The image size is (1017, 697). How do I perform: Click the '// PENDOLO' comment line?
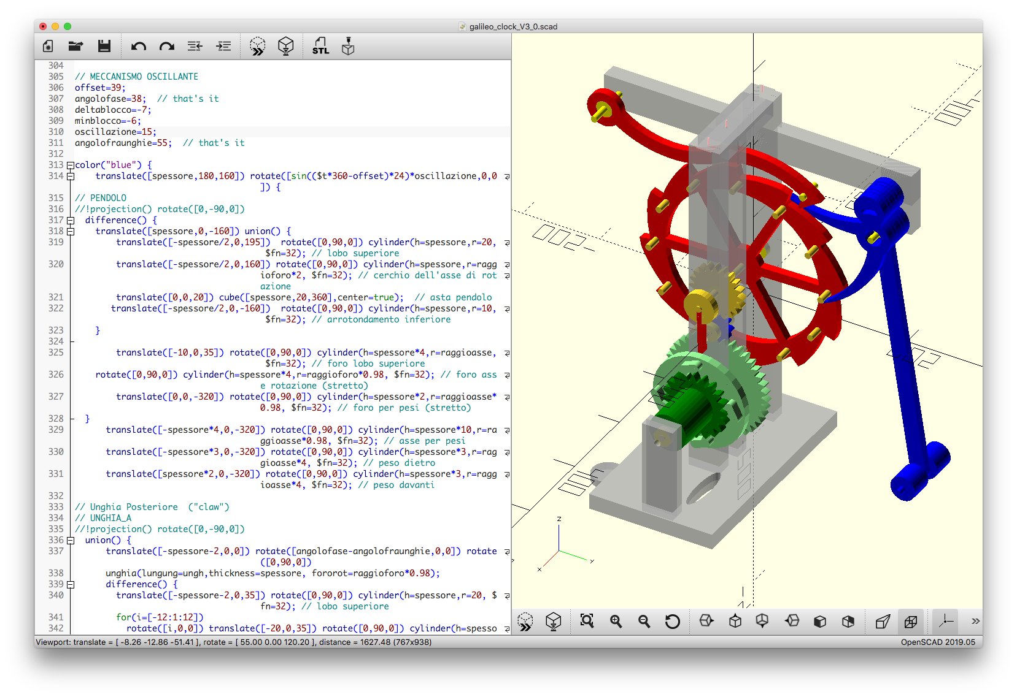(x=101, y=198)
